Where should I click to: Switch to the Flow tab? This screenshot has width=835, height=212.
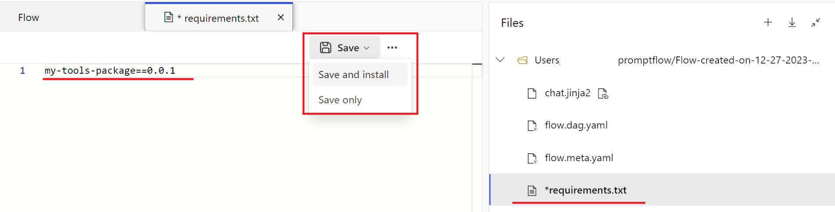point(29,18)
